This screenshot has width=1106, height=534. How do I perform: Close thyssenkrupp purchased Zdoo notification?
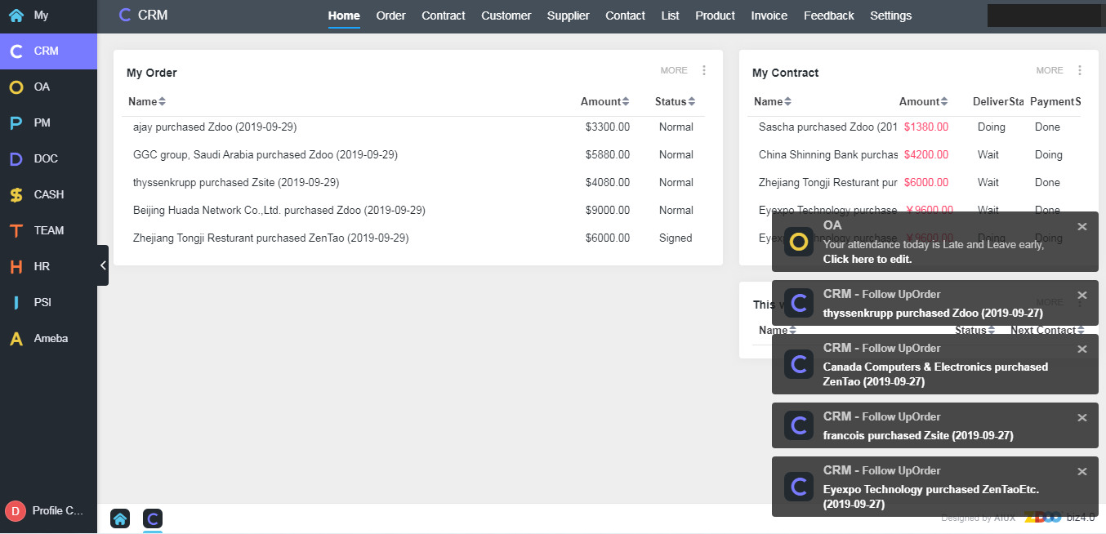pos(1082,295)
